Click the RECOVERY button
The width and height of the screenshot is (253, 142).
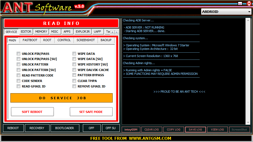(x=37, y=128)
